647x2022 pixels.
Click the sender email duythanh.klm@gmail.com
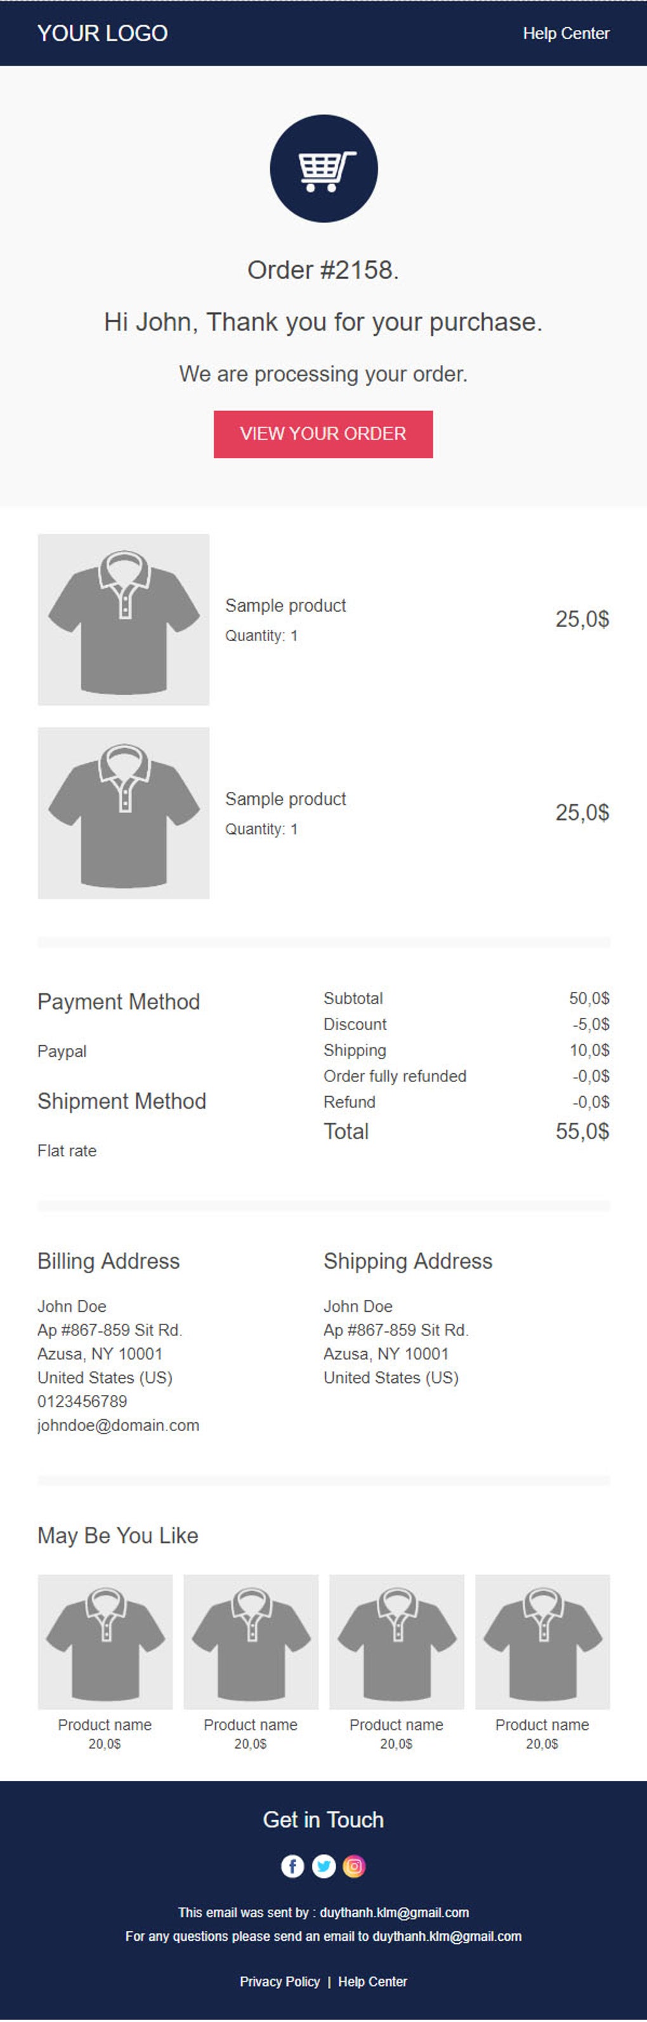(395, 1912)
